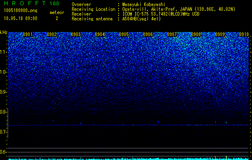Click the 0909 time marker
This screenshot has width=252, height=160.
tap(220, 34)
